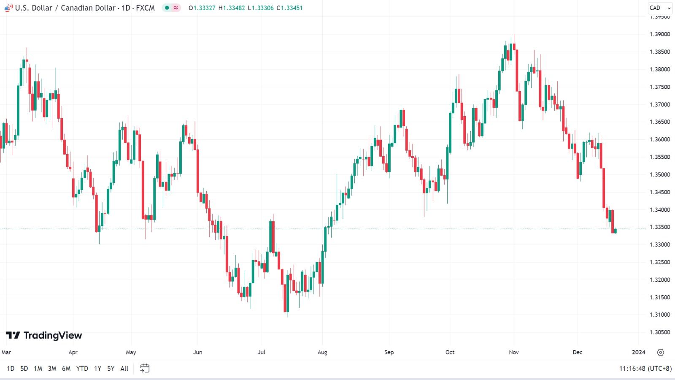Viewport: 675px width, 380px height.
Task: Click the pink approximately-equal data icon
Action: coord(176,8)
